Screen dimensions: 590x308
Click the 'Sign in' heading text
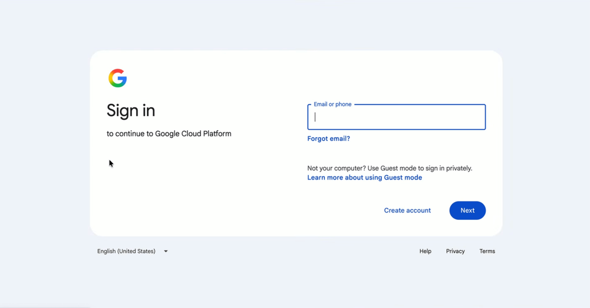(x=131, y=111)
